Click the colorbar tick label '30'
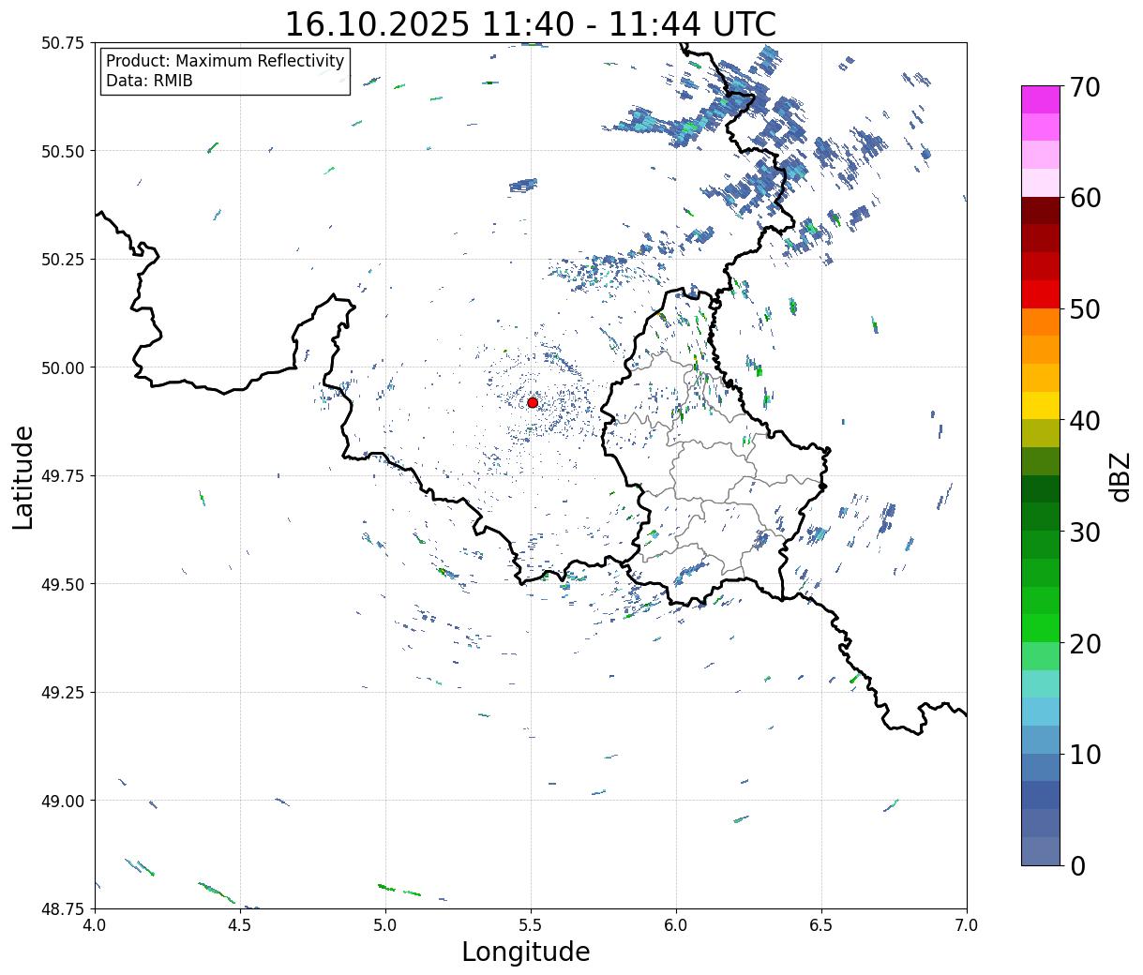 [1085, 532]
